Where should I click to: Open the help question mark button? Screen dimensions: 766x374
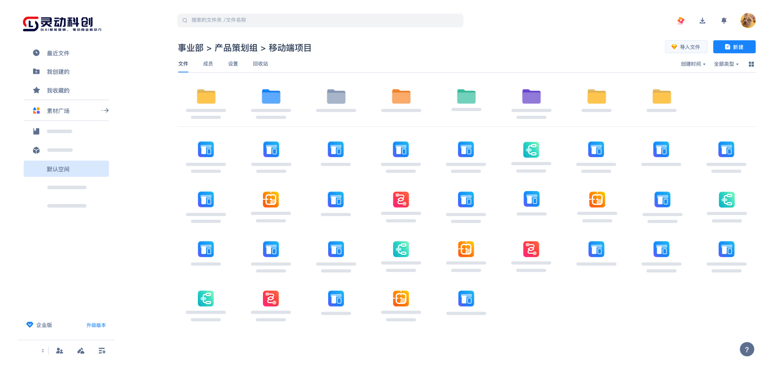[747, 350]
